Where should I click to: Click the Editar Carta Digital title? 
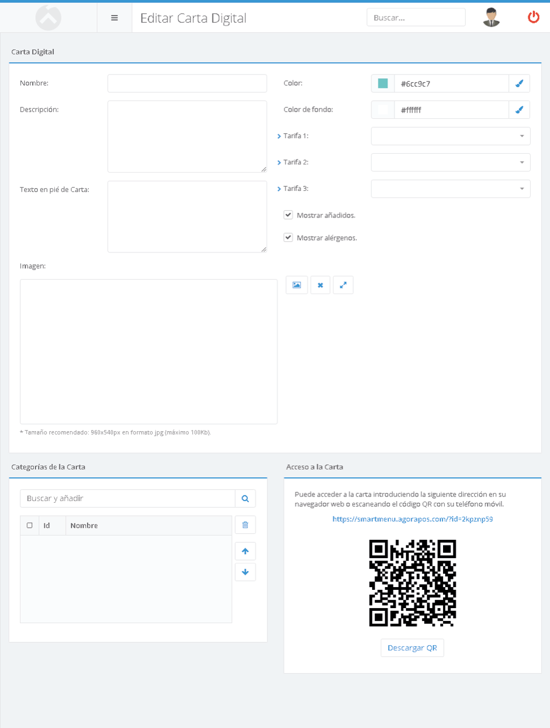(193, 18)
